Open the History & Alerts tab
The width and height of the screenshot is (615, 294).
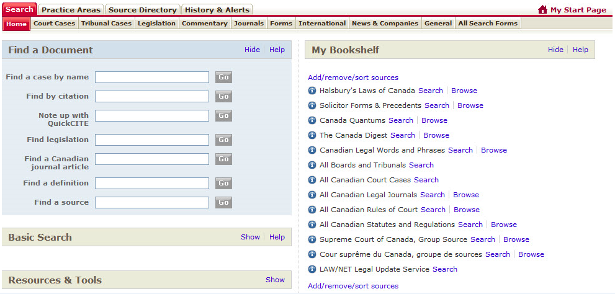coord(217,10)
